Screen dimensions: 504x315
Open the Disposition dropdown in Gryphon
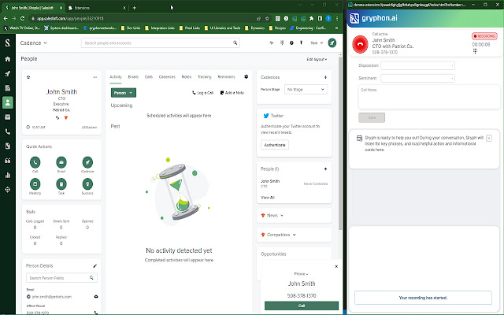coord(417,65)
